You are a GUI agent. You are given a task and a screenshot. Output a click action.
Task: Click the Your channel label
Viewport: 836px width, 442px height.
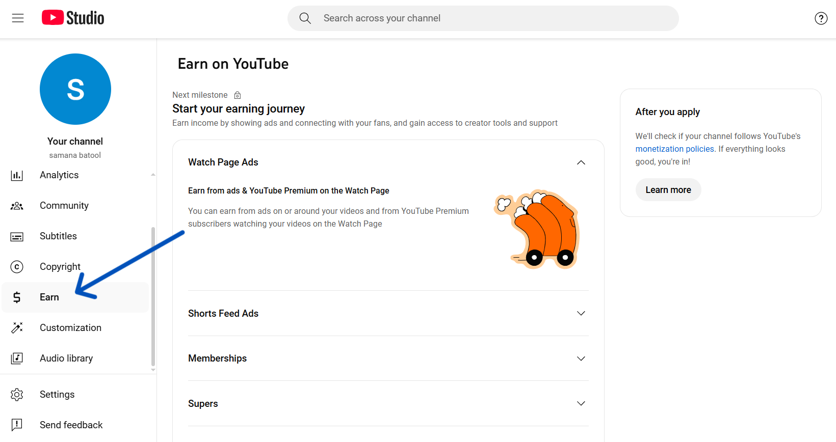tap(75, 142)
